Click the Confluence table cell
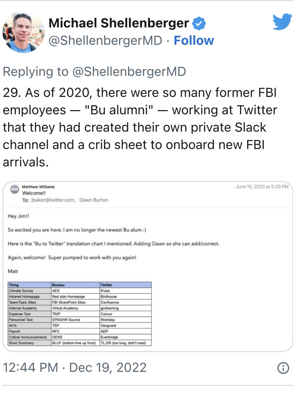The height and width of the screenshot is (393, 293). click(110, 302)
